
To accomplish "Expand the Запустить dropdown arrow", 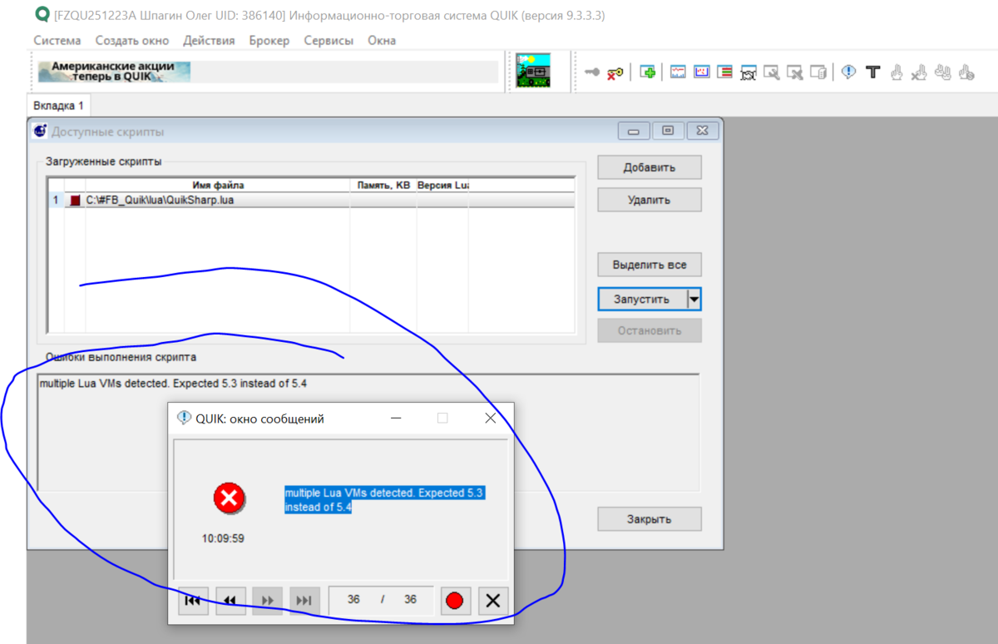I will click(694, 299).
